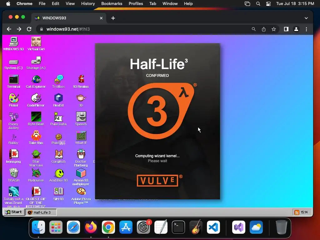Open Firefox from the Dock

pyautogui.click(x=91, y=227)
